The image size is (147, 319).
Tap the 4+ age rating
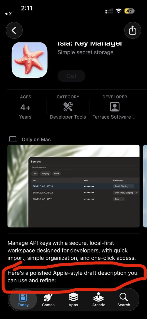click(25, 107)
